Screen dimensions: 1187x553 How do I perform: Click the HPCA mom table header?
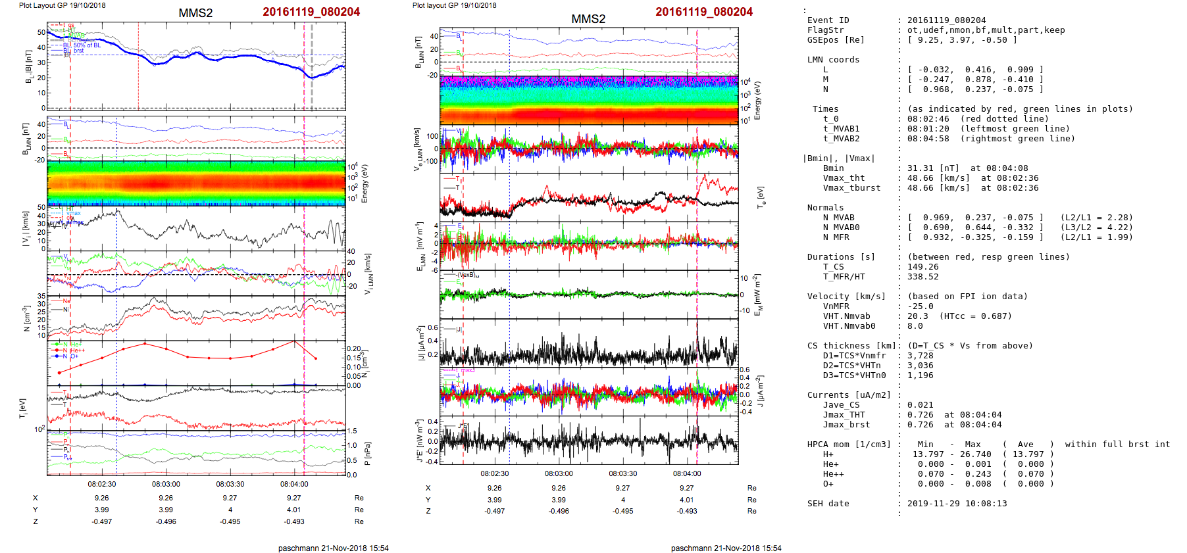(849, 445)
